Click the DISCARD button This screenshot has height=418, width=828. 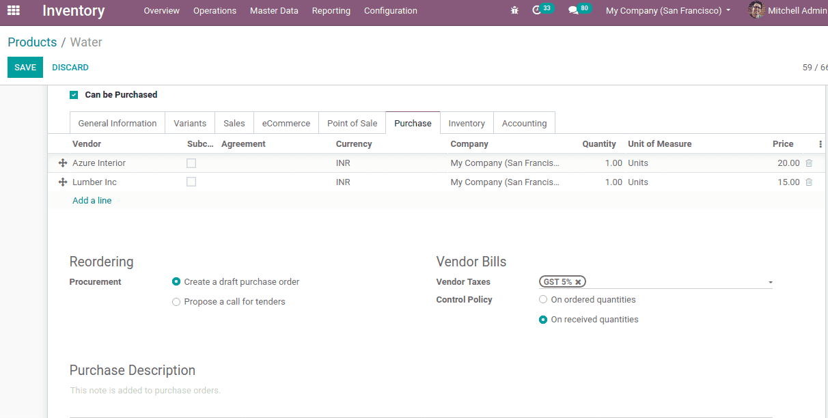tap(70, 68)
